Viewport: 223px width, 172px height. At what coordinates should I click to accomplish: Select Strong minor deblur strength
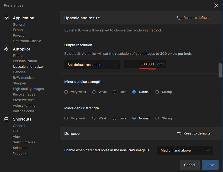[x=157, y=118]
